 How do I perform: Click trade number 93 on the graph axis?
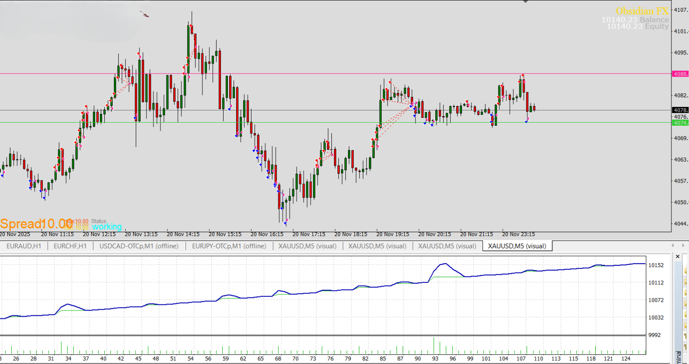435,359
